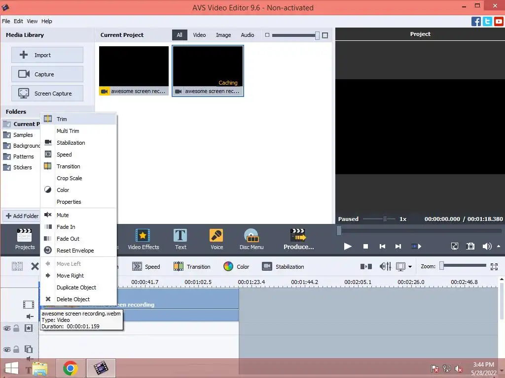Go to previous frame
The image size is (505, 378).
tap(382, 246)
